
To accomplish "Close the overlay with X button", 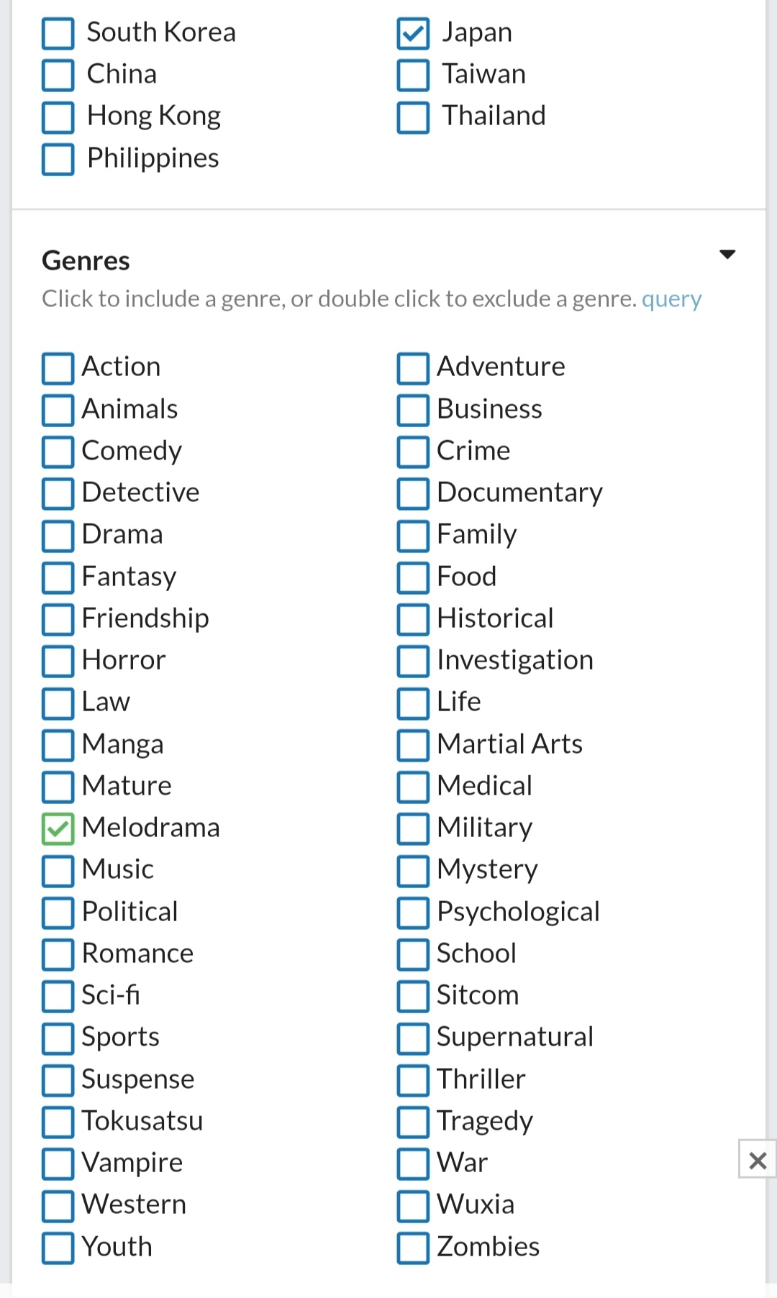I will point(757,1159).
